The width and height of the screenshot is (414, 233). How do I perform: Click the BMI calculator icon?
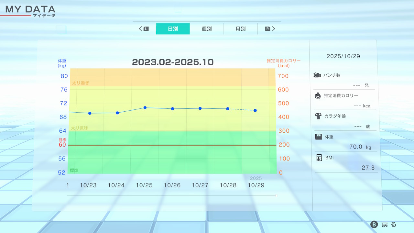tap(319, 158)
